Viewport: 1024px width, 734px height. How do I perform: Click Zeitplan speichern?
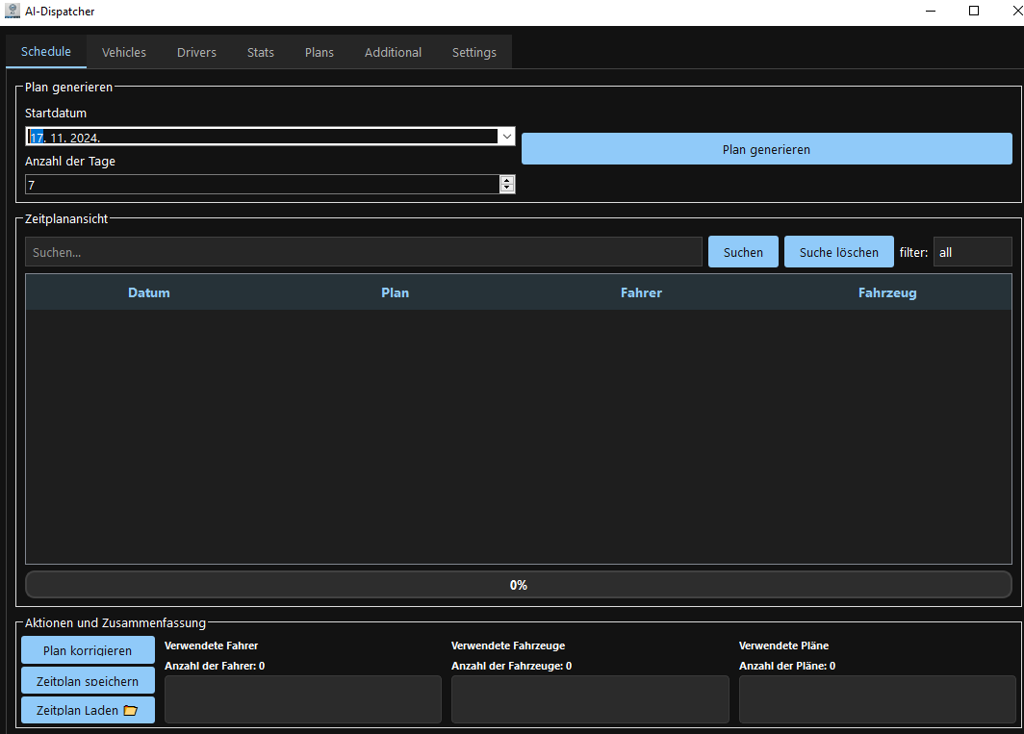point(87,680)
